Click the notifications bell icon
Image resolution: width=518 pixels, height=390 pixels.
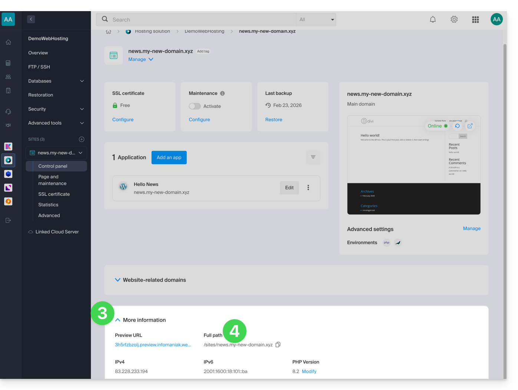[x=432, y=20]
